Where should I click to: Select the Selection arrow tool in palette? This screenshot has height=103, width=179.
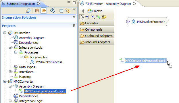coord(82,17)
